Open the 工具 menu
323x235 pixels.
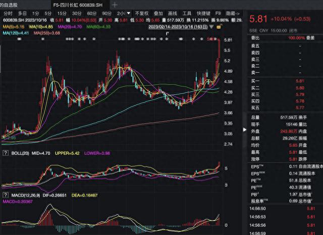(187, 14)
